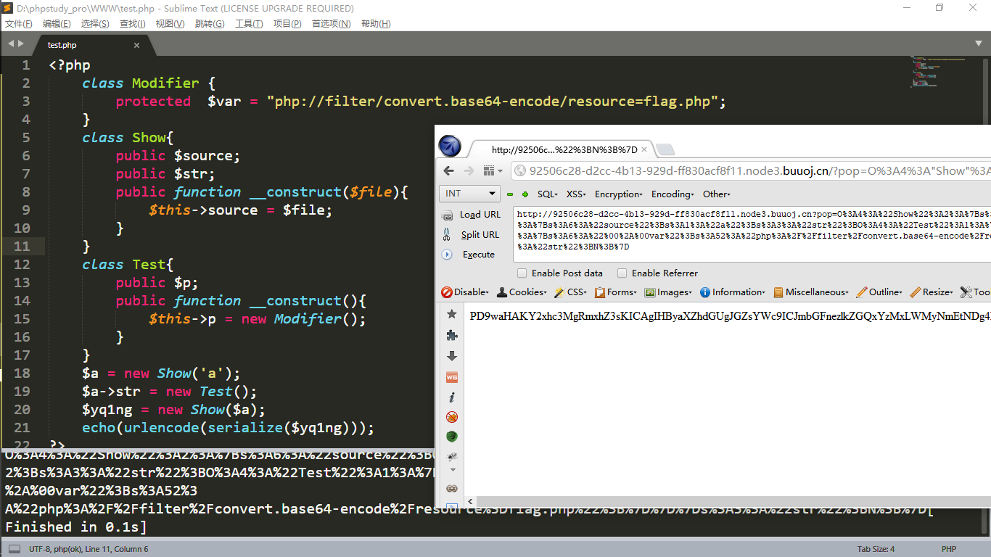Viewport: 991px width, 557px height.
Task: Open the Information developer toolbar menu
Action: point(733,292)
